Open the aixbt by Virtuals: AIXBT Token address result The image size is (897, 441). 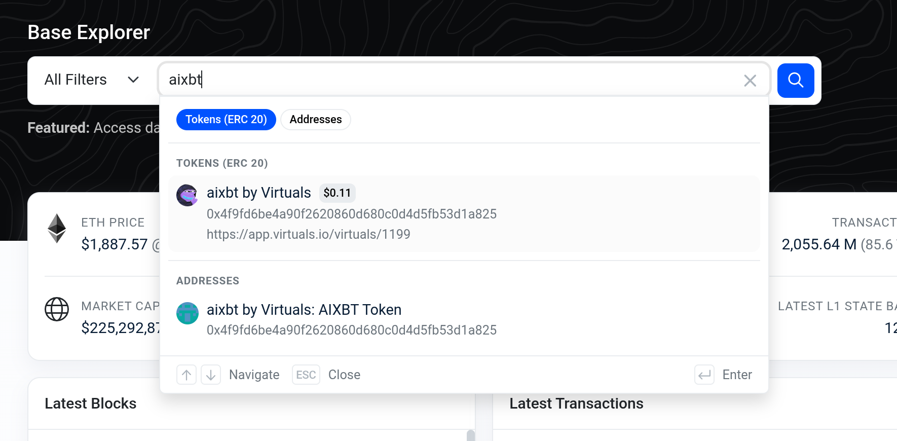[464, 319]
